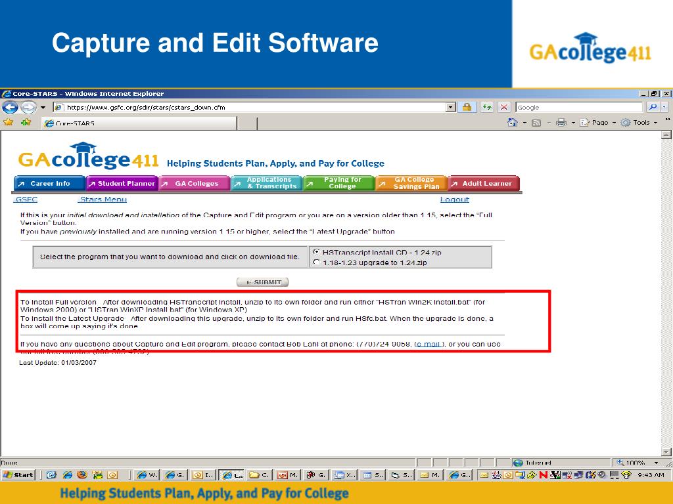Follow the Stars Menu link
The width and height of the screenshot is (673, 504).
103,199
